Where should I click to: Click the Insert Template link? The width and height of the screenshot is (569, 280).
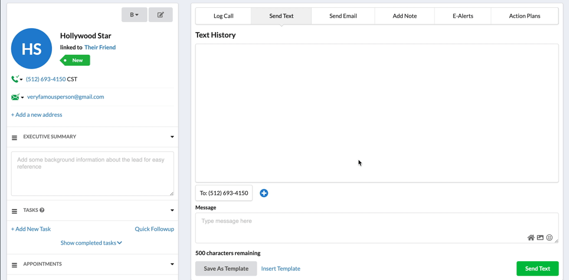click(281, 269)
